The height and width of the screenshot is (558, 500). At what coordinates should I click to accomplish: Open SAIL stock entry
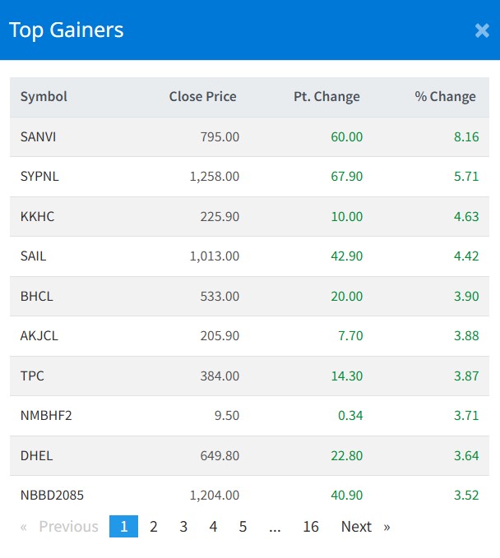[x=34, y=256]
